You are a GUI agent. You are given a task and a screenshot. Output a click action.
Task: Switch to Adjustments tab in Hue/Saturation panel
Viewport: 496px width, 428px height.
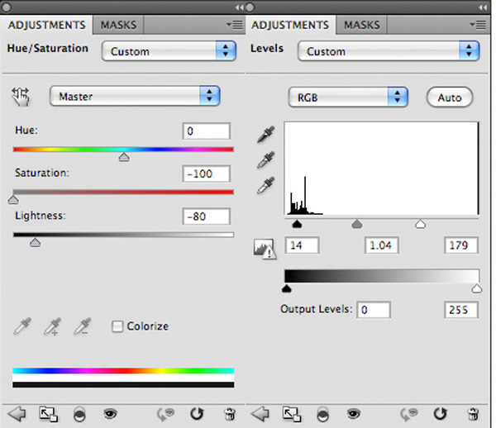point(47,25)
